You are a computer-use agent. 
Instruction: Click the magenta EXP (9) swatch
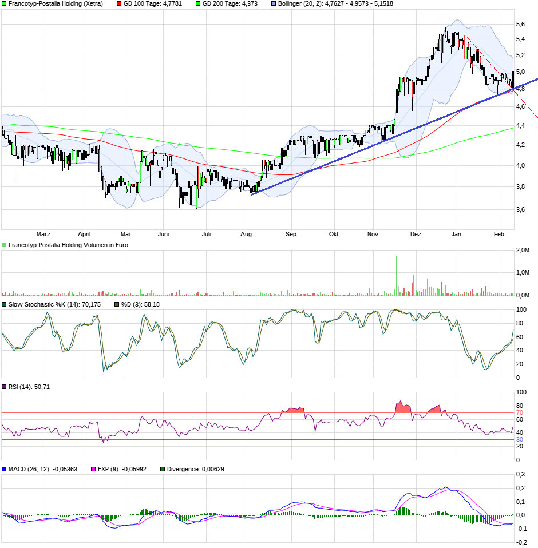point(93,469)
